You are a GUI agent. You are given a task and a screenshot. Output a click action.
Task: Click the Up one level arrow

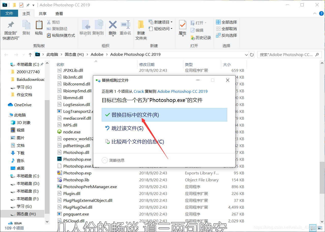click(30, 55)
